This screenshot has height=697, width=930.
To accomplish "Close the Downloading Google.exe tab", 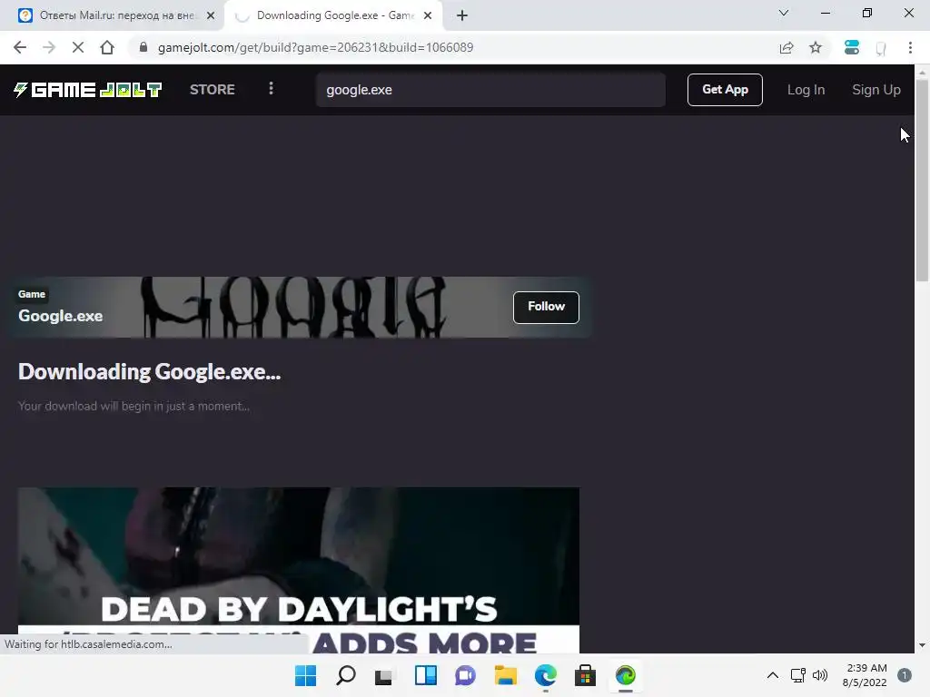I will [428, 15].
